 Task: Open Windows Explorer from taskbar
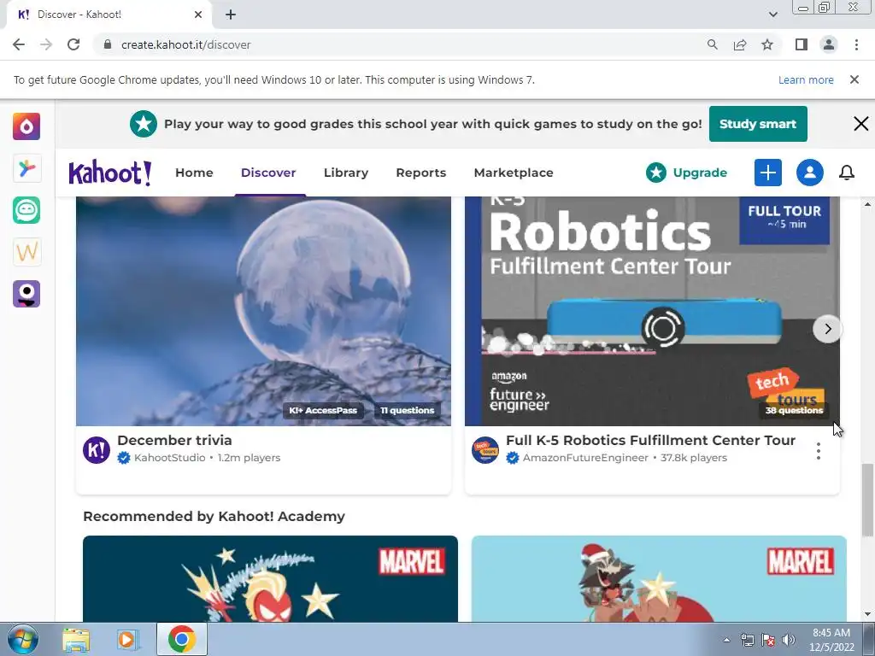[76, 640]
